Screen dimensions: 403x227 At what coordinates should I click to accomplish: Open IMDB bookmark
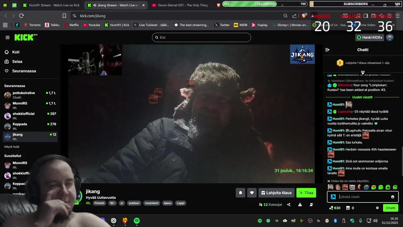pos(241,25)
